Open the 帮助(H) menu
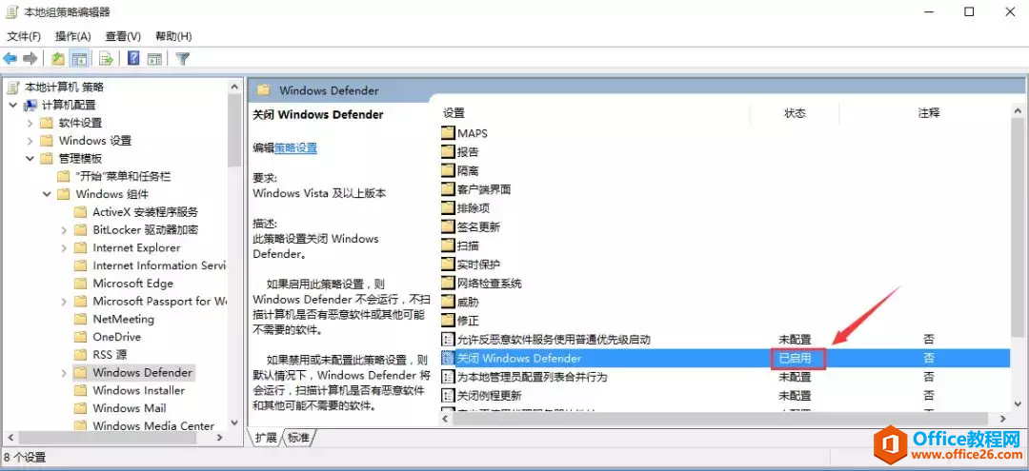 174,36
